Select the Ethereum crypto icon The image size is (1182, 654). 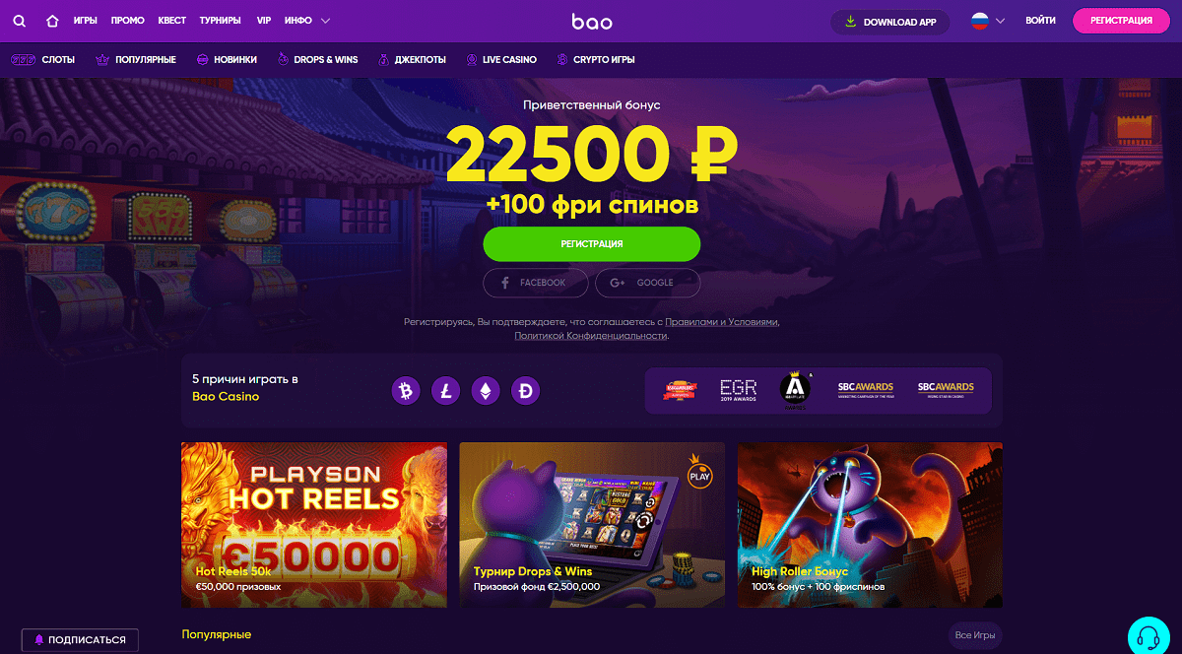tap(486, 391)
